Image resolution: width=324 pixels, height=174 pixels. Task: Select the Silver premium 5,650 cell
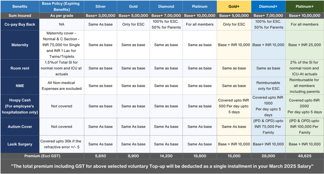point(100,156)
